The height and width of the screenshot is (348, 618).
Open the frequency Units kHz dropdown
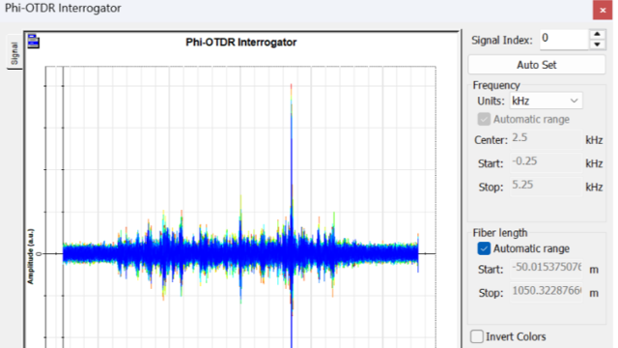point(546,101)
